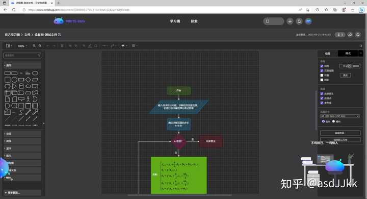Select the trapezoid shape in the General palette
367x199 pixels.
28,92
